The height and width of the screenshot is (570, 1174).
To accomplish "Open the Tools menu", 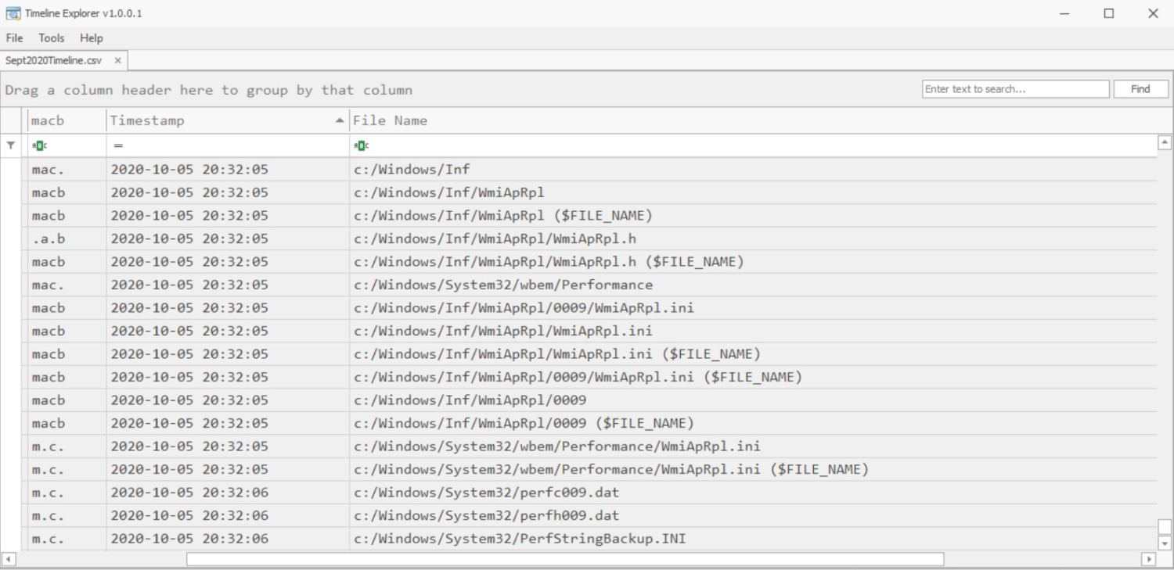I will (51, 38).
